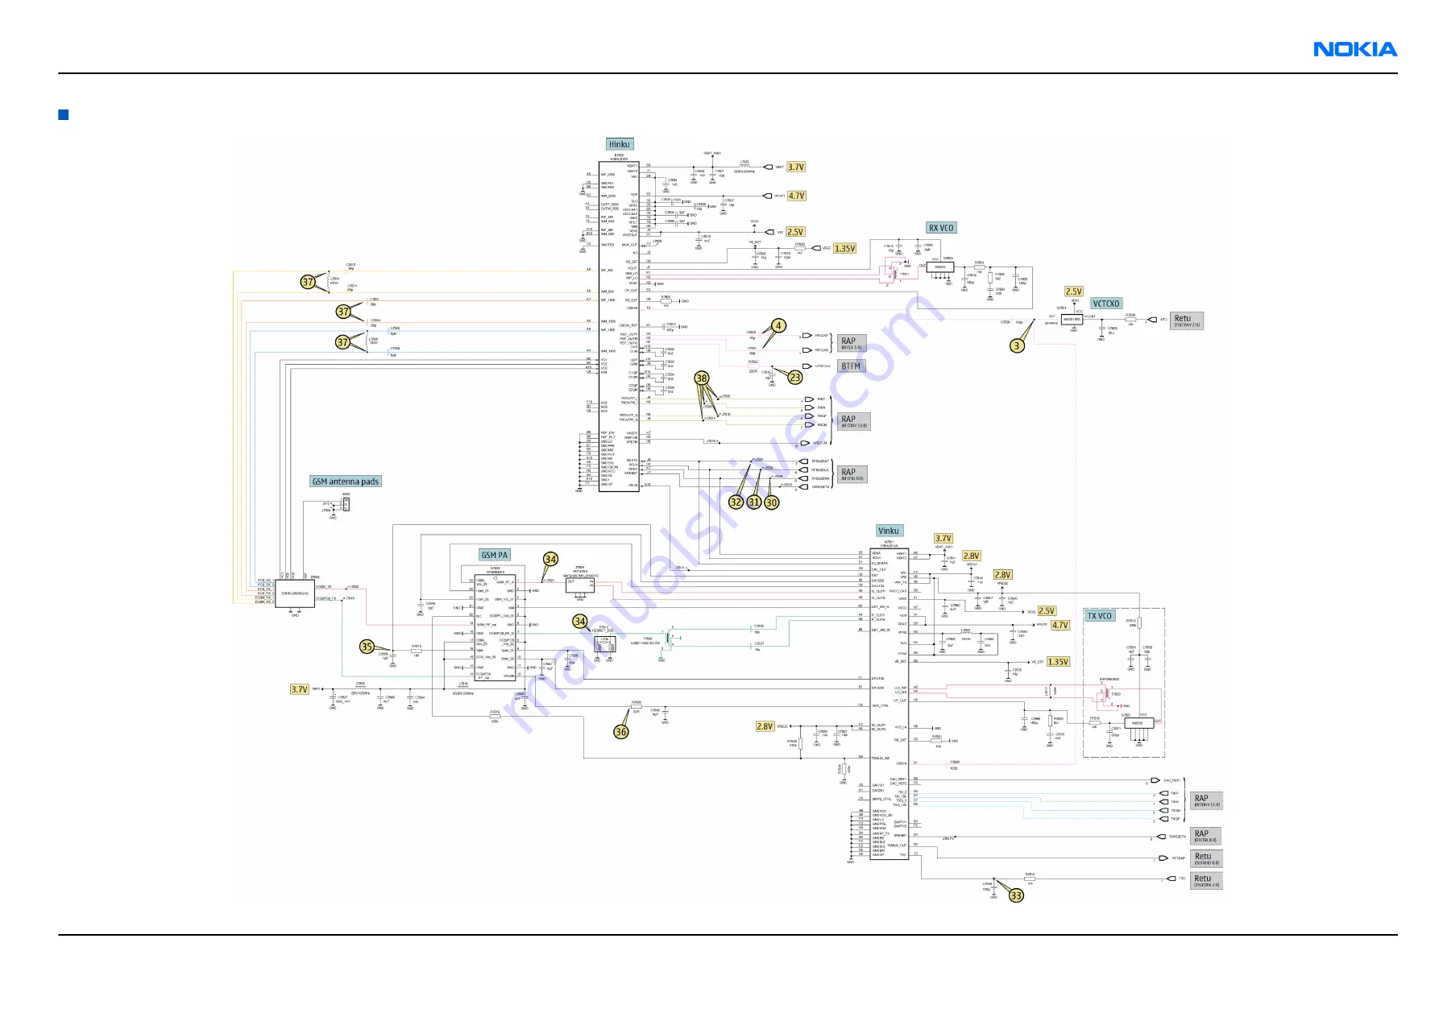
Task: Click measurement point marker 4
Action: coord(778,326)
